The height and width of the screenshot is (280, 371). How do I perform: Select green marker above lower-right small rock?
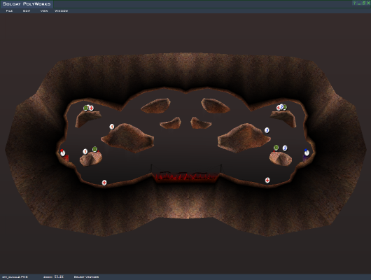click(276, 148)
